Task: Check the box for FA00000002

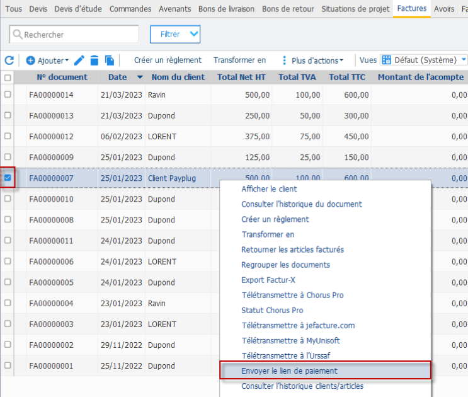Action: pos(8,345)
